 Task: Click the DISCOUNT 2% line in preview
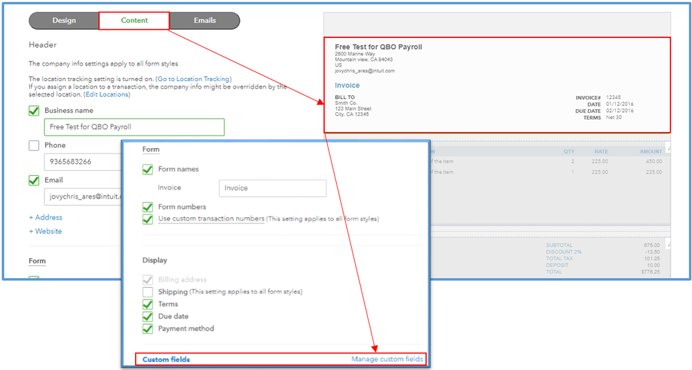pyautogui.click(x=564, y=252)
